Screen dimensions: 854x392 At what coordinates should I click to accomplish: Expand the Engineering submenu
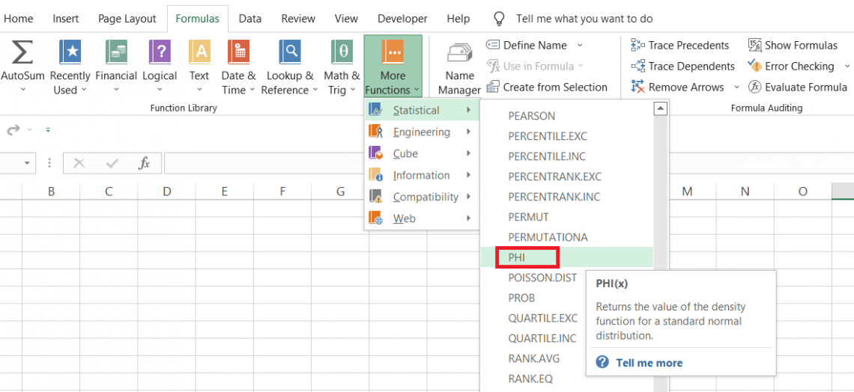click(x=422, y=132)
